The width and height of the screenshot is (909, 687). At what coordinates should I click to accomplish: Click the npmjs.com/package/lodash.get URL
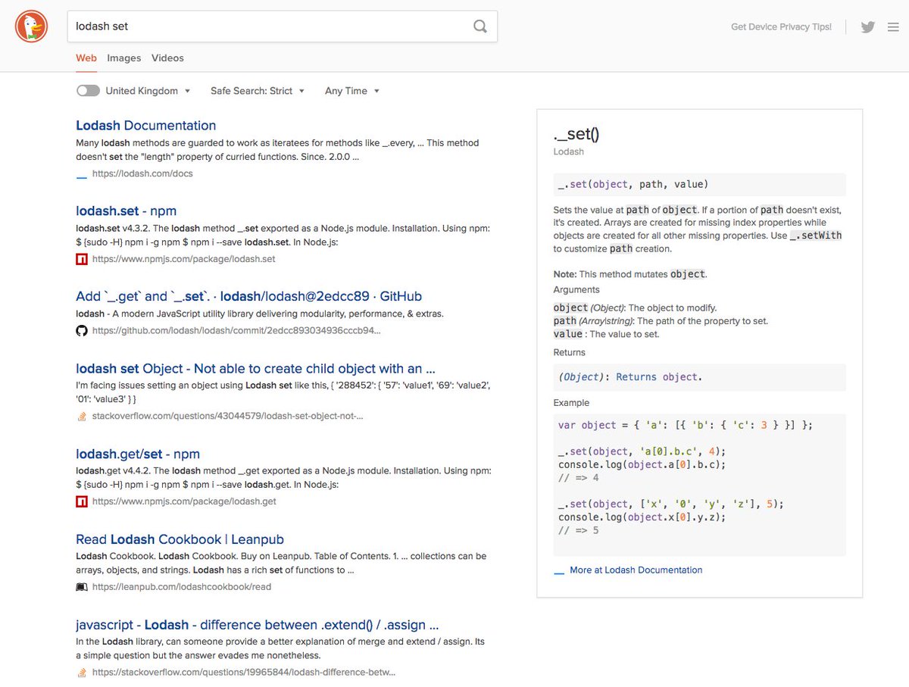point(184,501)
